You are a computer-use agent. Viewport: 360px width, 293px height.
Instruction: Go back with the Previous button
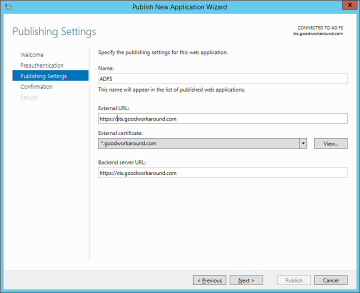[209, 280]
